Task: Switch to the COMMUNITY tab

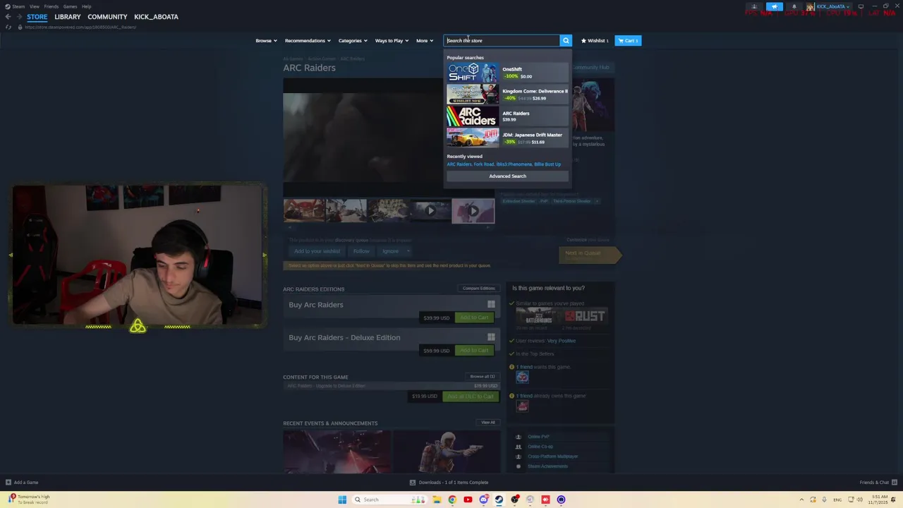Action: click(x=107, y=16)
